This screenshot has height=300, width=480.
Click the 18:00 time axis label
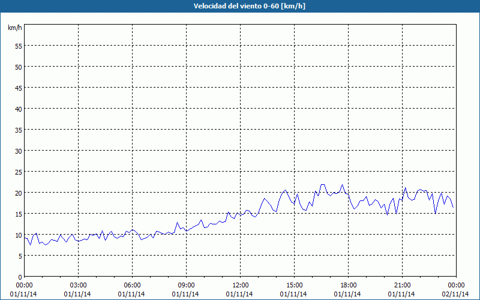(349, 286)
